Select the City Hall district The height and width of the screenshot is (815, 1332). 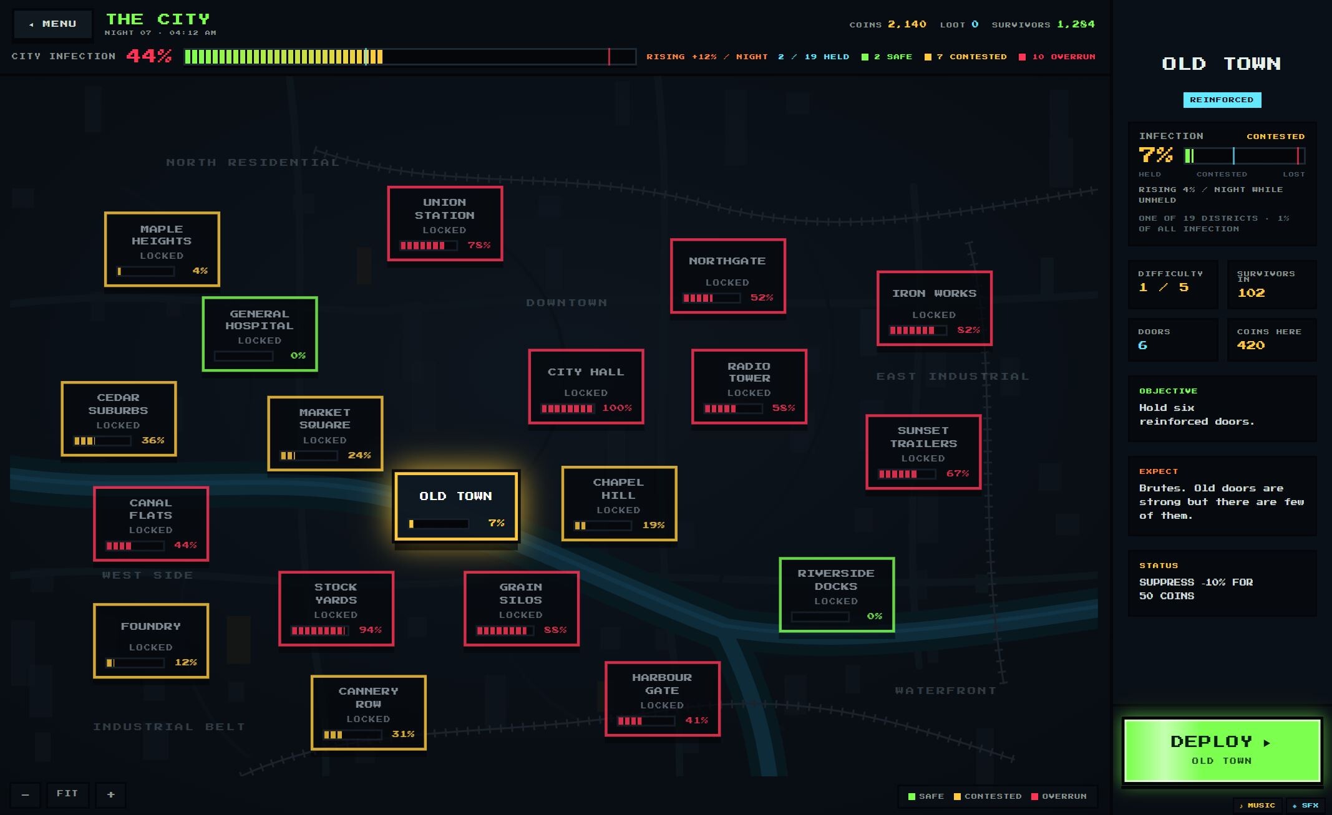[586, 387]
